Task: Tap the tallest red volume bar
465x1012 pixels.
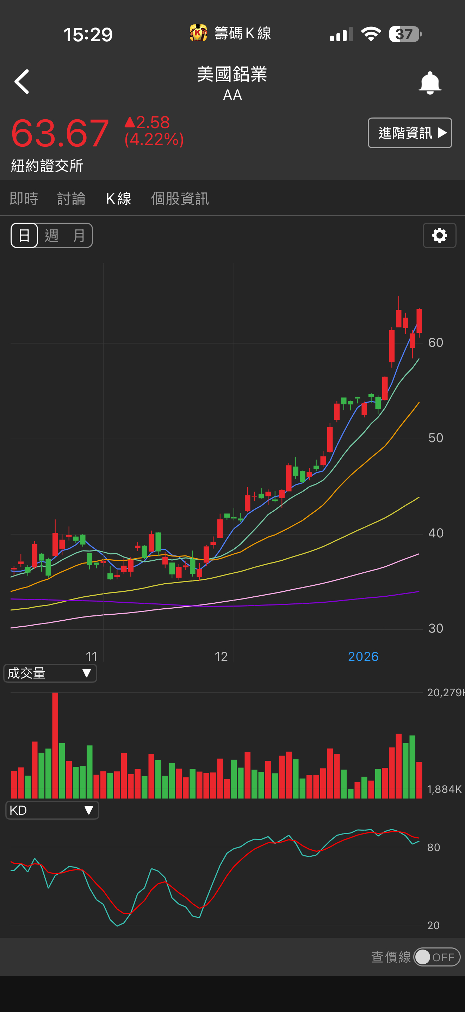Action: 55,745
